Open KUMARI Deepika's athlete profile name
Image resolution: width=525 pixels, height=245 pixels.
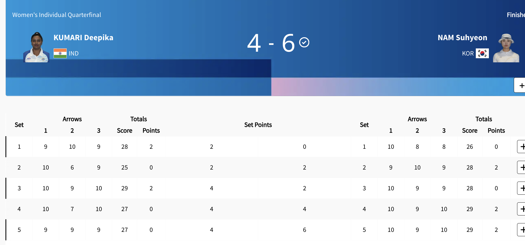pos(83,37)
